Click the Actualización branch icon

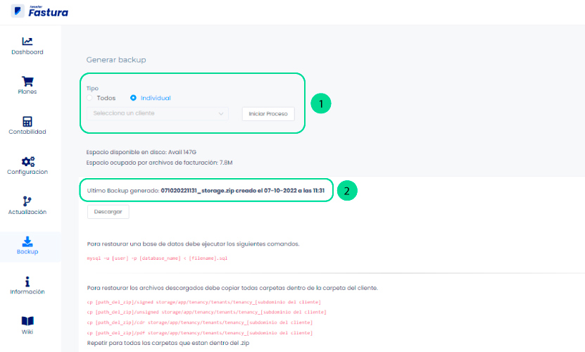[x=27, y=201]
